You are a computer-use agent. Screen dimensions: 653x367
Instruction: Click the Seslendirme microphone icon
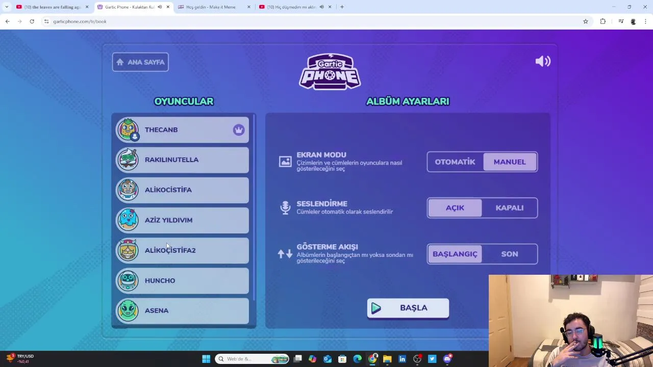(x=285, y=207)
